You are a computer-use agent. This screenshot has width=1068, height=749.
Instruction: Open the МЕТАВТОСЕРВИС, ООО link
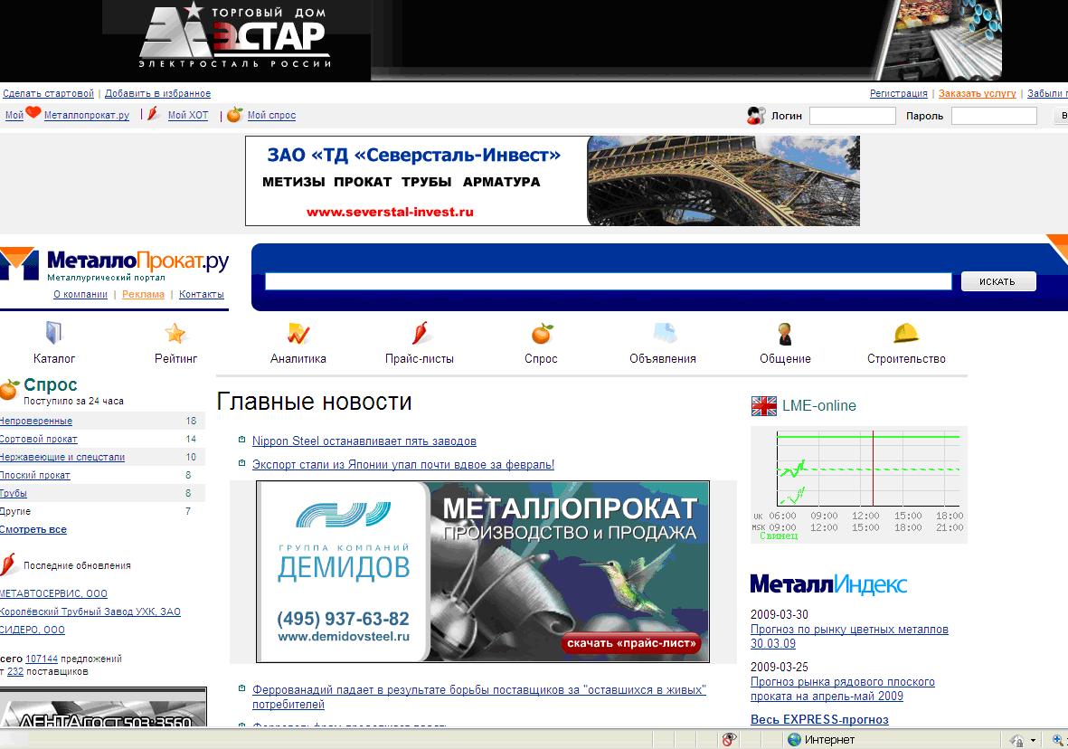coord(54,593)
